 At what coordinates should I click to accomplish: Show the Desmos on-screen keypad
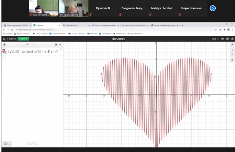7,144
